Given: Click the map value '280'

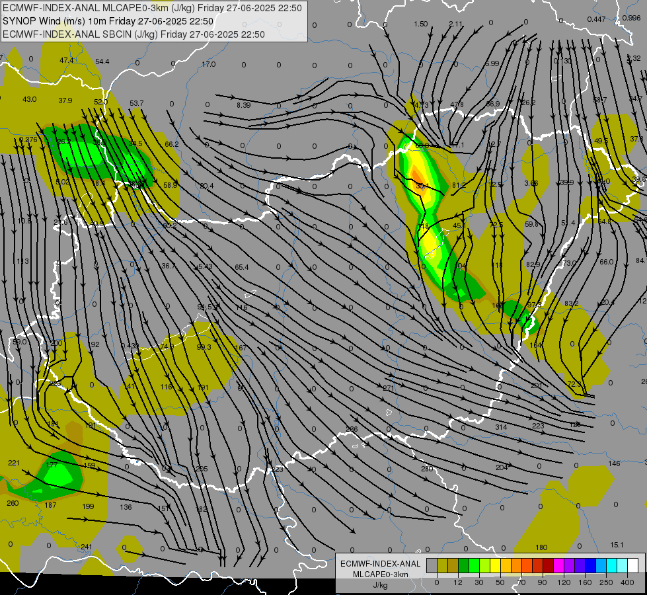Looking at the screenshot, I should (427, 469).
